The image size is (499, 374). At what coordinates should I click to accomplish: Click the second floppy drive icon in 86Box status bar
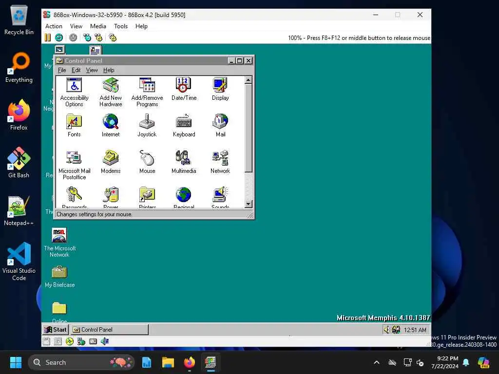(x=58, y=341)
